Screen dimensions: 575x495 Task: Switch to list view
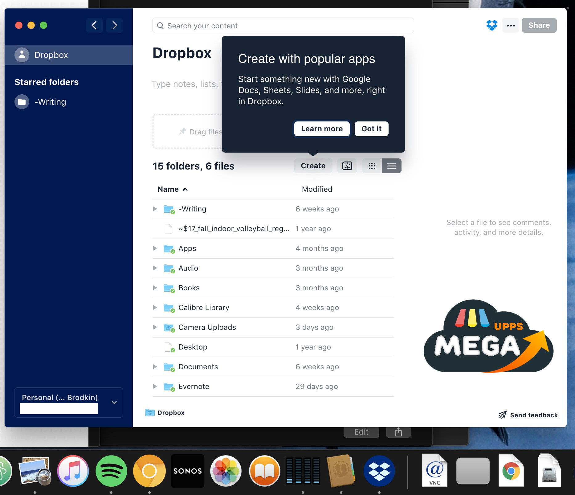(392, 166)
